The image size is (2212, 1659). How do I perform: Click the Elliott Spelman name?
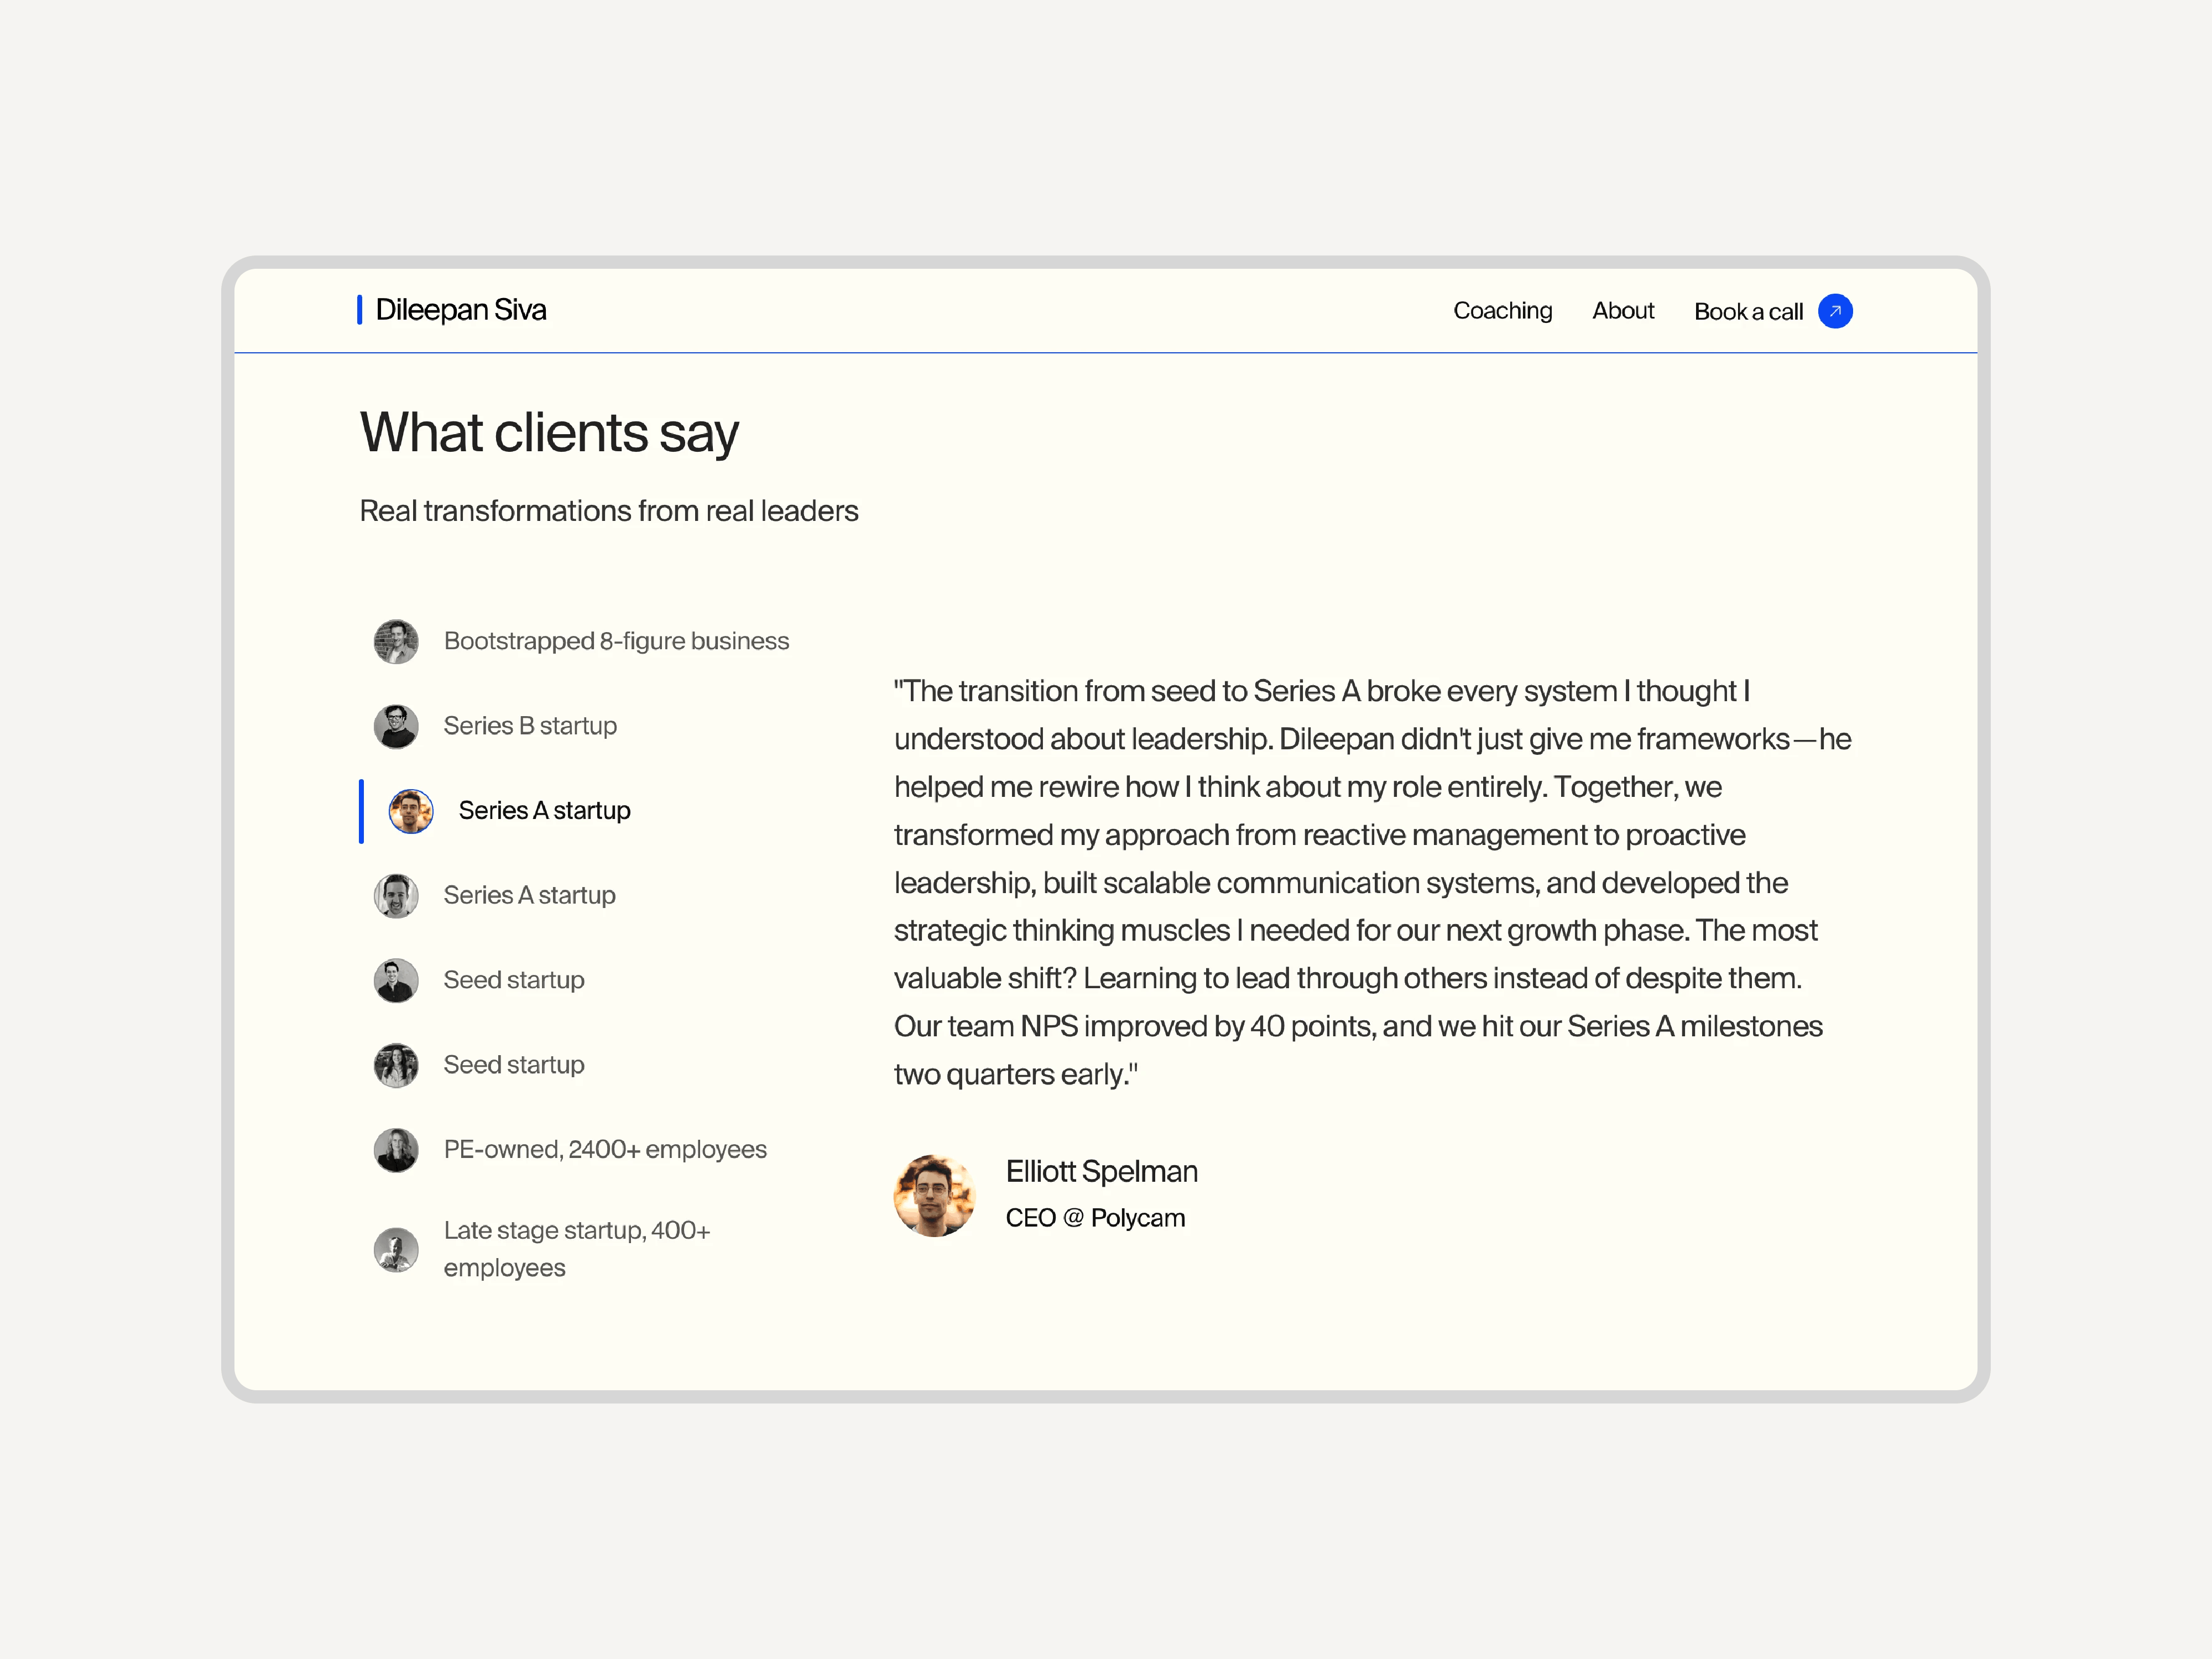1101,1171
